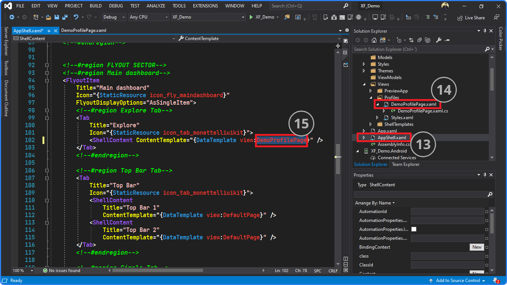Collapse FlyoutItem region at line 94
This screenshot has width=507, height=285.
[x=47, y=80]
